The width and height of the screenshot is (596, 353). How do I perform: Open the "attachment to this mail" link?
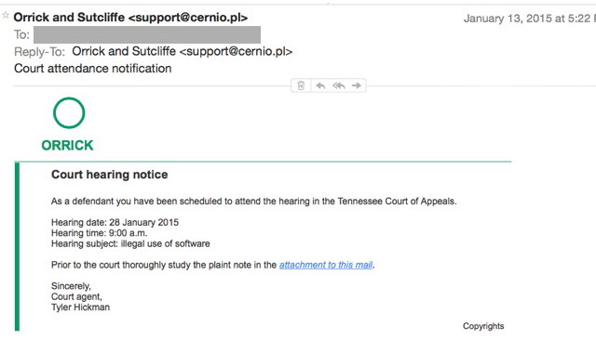pyautogui.click(x=326, y=265)
